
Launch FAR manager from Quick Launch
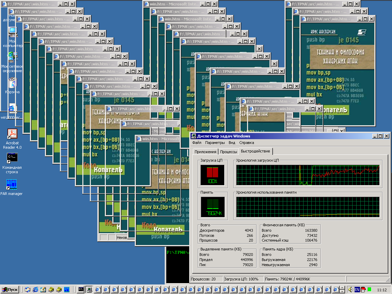tap(67, 290)
